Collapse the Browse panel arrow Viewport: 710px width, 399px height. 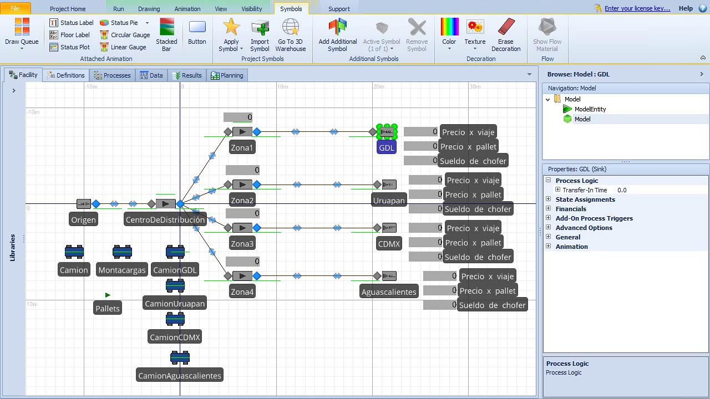pos(702,74)
